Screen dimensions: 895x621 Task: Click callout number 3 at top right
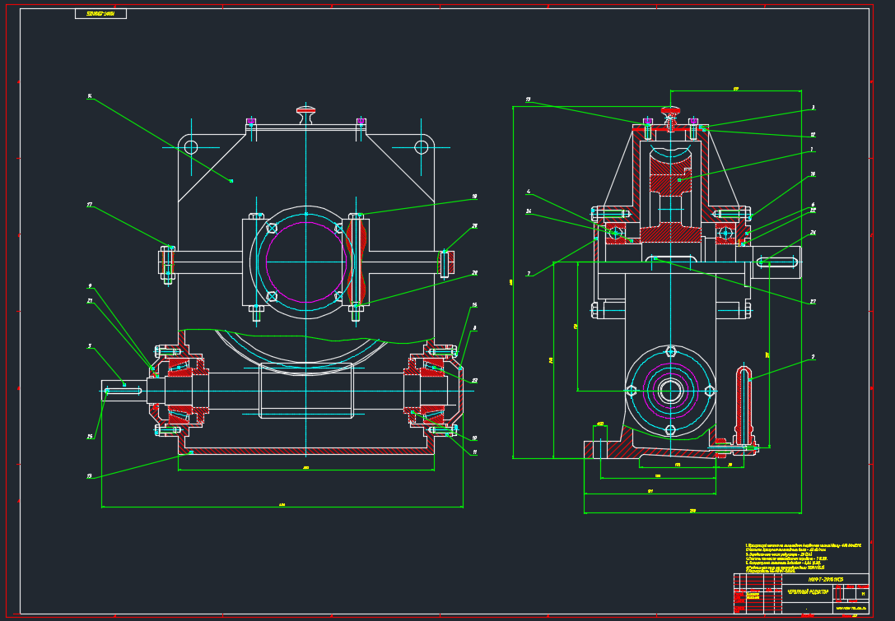[x=813, y=107]
